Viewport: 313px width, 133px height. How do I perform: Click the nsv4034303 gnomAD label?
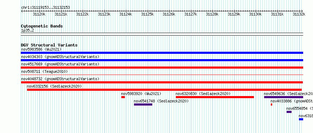click(x=60, y=57)
